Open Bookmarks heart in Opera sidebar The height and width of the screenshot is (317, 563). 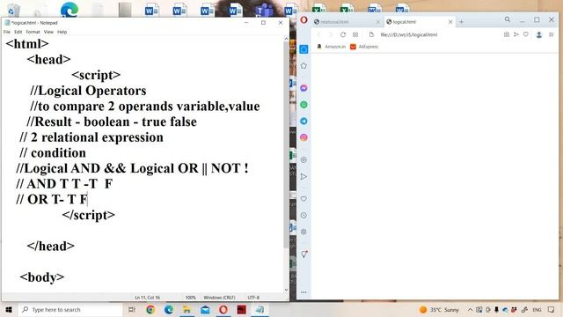tap(303, 199)
